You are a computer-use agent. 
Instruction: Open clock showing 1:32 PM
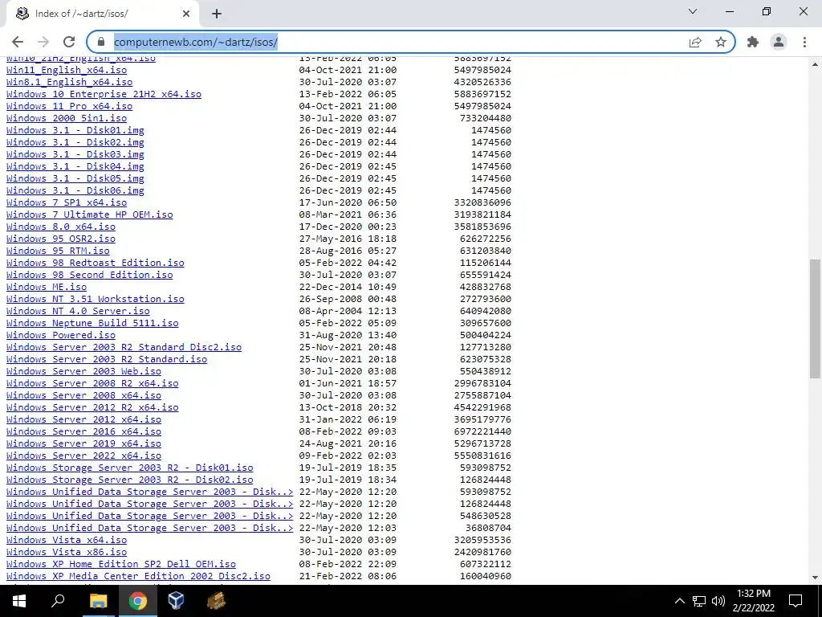pos(753,601)
